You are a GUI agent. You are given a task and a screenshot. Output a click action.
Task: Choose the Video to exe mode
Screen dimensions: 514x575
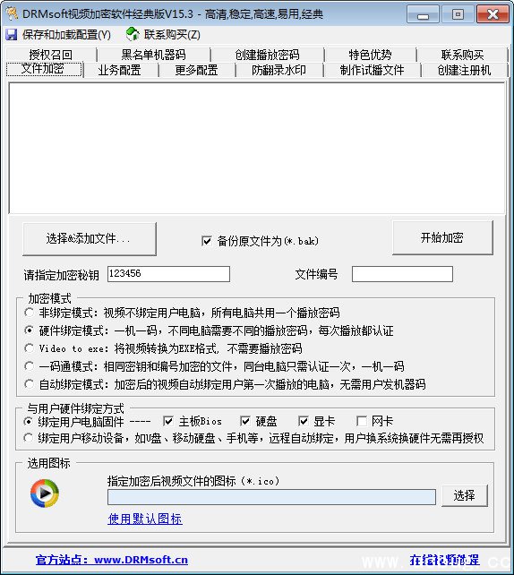pyautogui.click(x=29, y=348)
